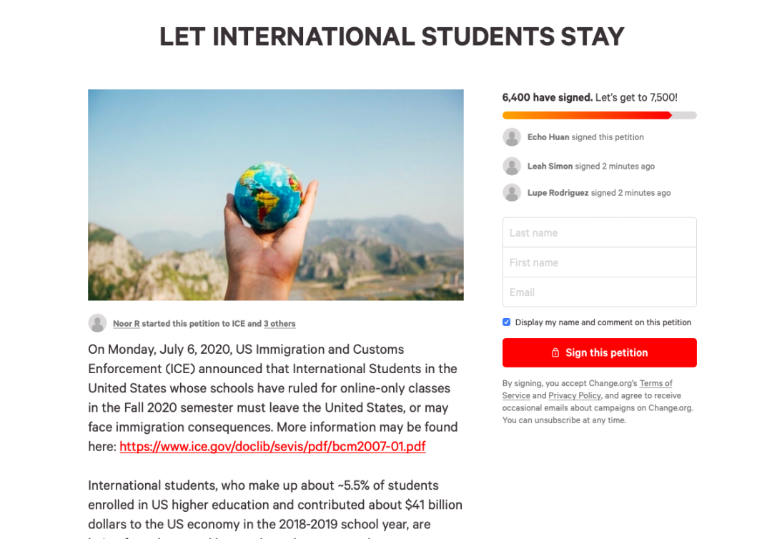This screenshot has width=772, height=539.
Task: Click Leah Simon's avatar icon
Action: (x=512, y=167)
